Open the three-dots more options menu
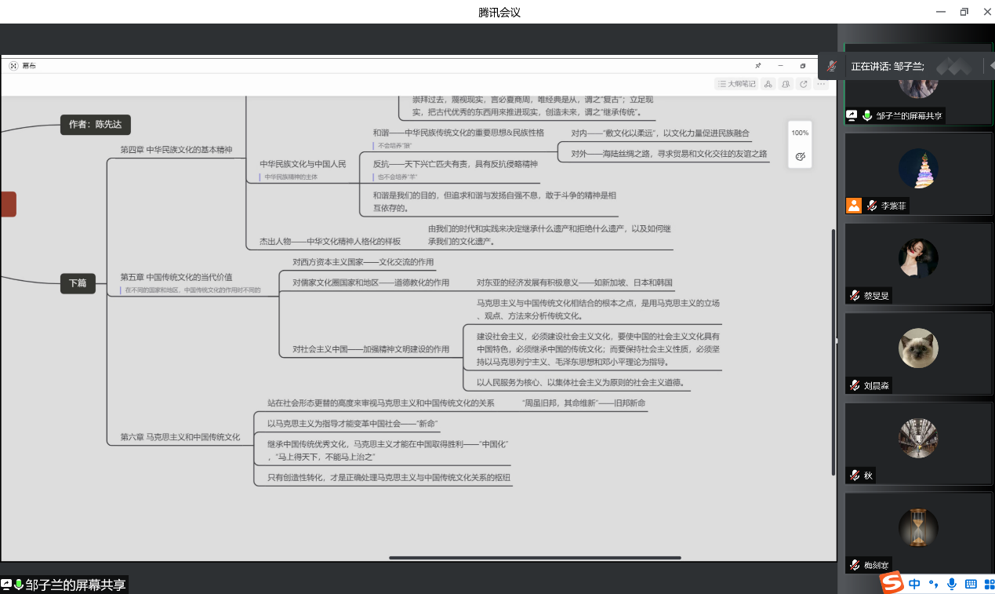This screenshot has width=995, height=594. click(821, 84)
